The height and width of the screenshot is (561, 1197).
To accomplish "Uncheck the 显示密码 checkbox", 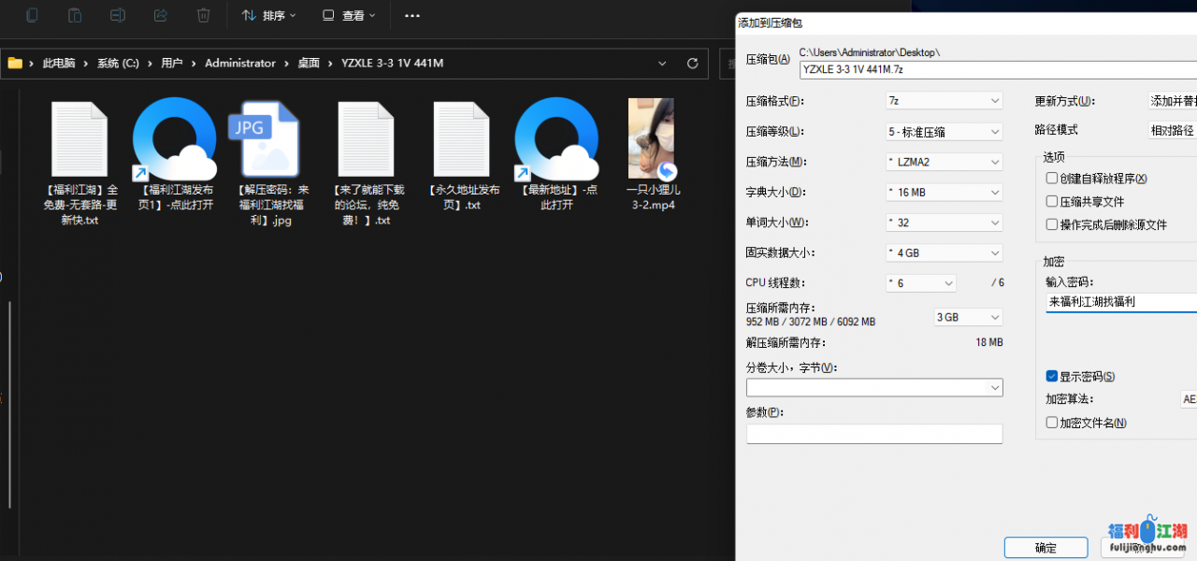I will [x=1052, y=377].
